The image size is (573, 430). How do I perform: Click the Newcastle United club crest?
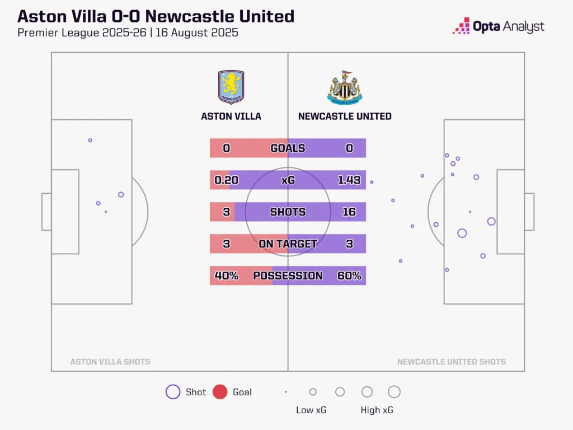[344, 88]
